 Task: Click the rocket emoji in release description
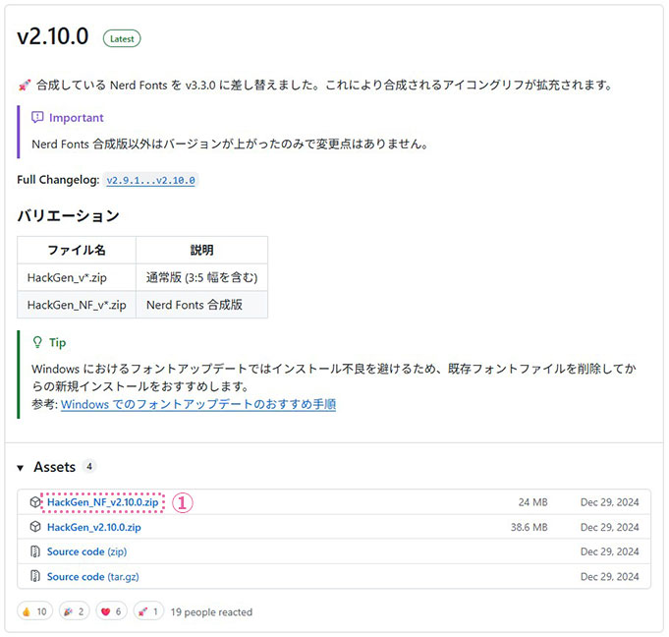[25, 85]
